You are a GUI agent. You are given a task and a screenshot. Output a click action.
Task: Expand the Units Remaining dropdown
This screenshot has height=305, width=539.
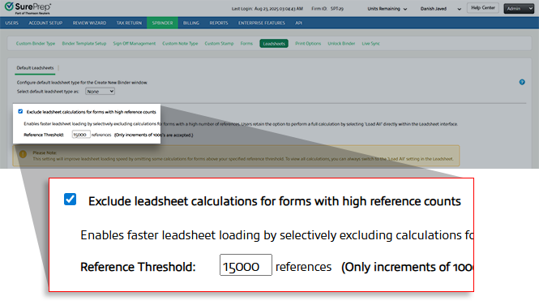click(x=387, y=9)
